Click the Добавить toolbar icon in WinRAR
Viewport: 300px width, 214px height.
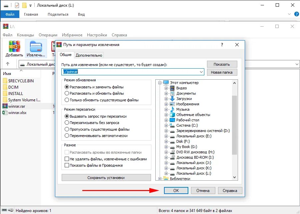(14, 46)
